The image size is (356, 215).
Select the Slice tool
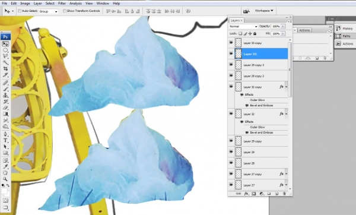pos(5,75)
